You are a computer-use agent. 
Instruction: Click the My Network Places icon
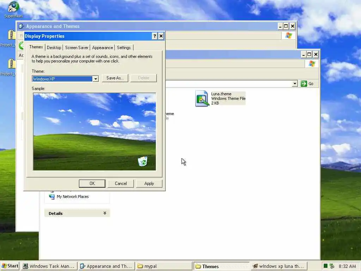click(52, 197)
